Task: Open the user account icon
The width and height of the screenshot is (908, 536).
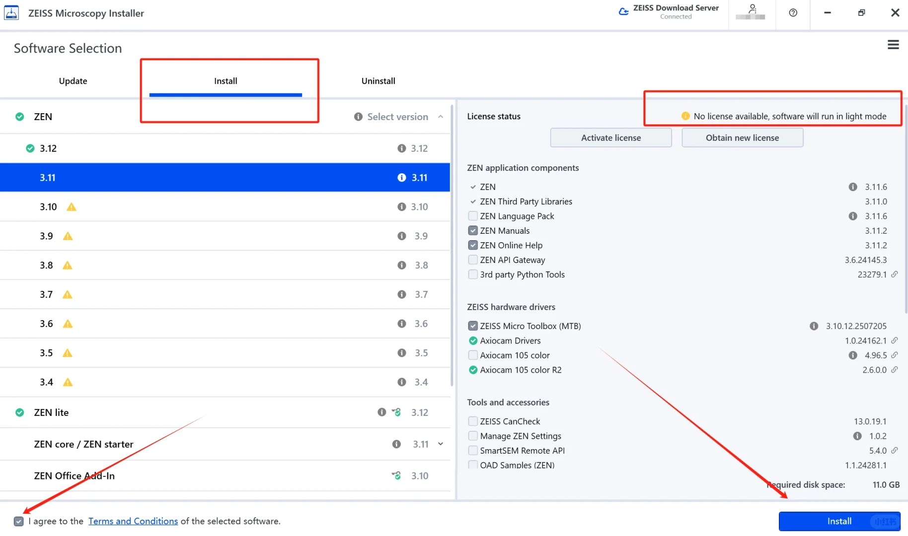Action: point(753,8)
